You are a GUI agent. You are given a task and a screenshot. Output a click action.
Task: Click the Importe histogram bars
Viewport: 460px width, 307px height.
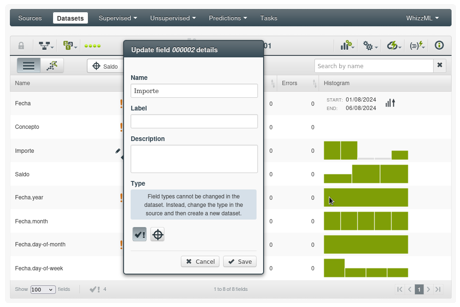(366, 150)
